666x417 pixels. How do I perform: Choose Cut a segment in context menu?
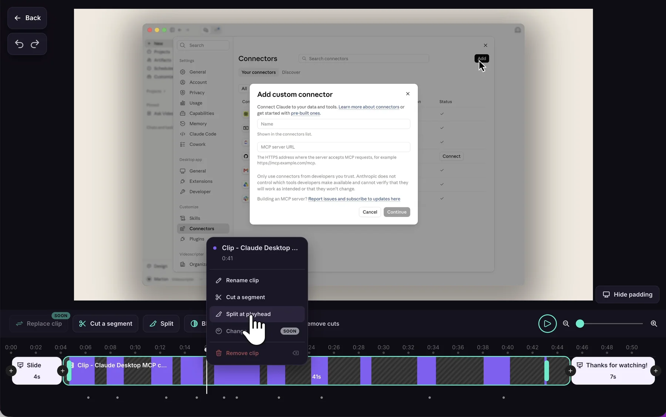coord(257,297)
